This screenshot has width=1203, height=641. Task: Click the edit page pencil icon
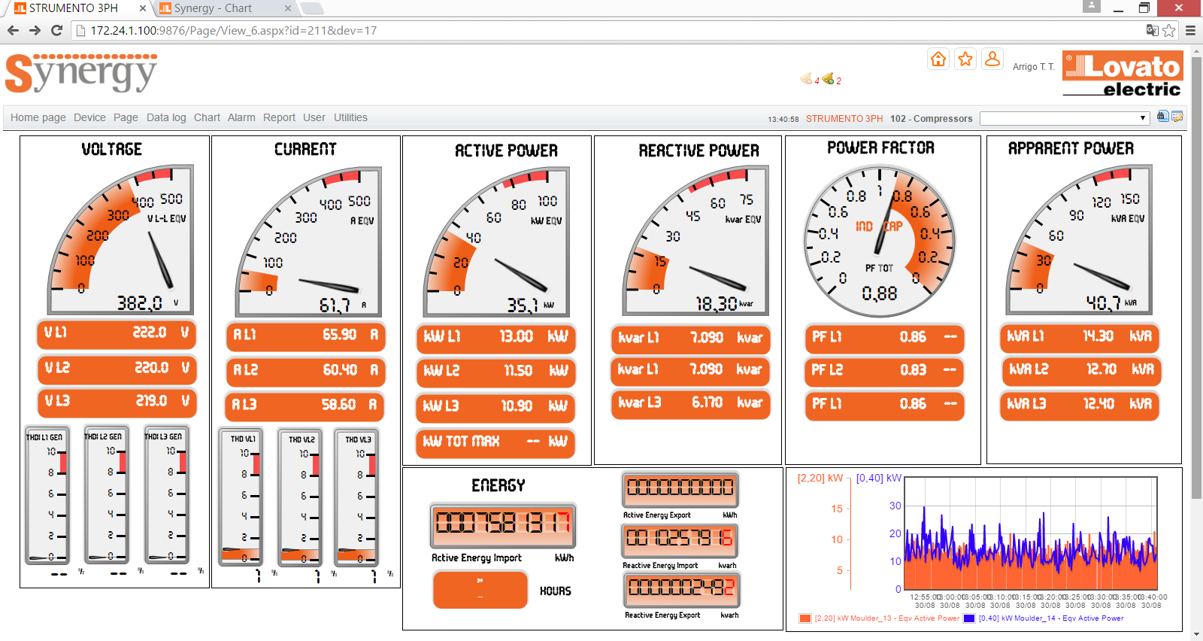(1177, 117)
